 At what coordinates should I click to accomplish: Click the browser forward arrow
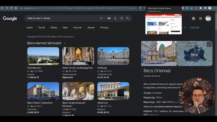coord(7,8)
